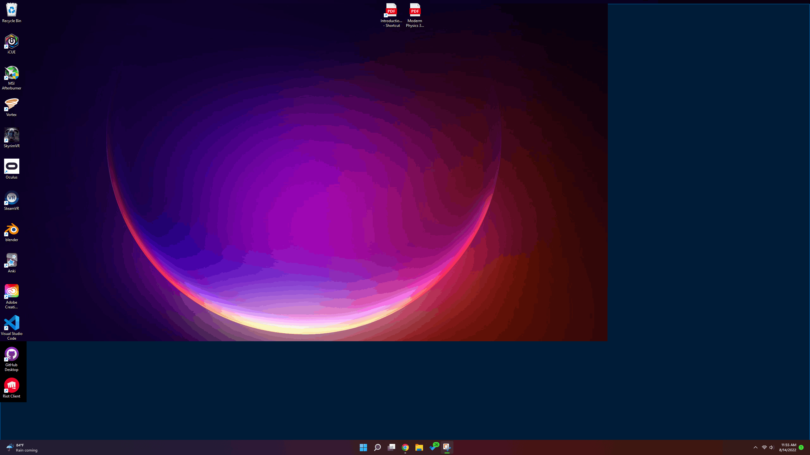Click the GitHub Desktop icon
This screenshot has height=455, width=810.
point(12,355)
